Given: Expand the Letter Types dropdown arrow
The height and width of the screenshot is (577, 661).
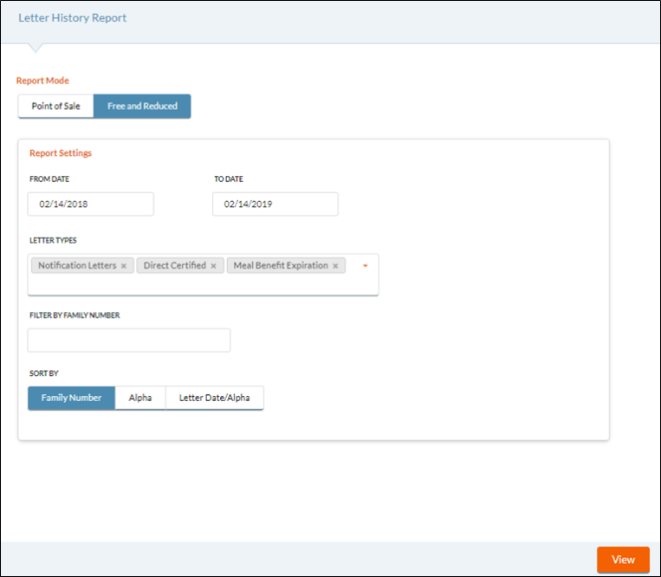Looking at the screenshot, I should coord(366,266).
